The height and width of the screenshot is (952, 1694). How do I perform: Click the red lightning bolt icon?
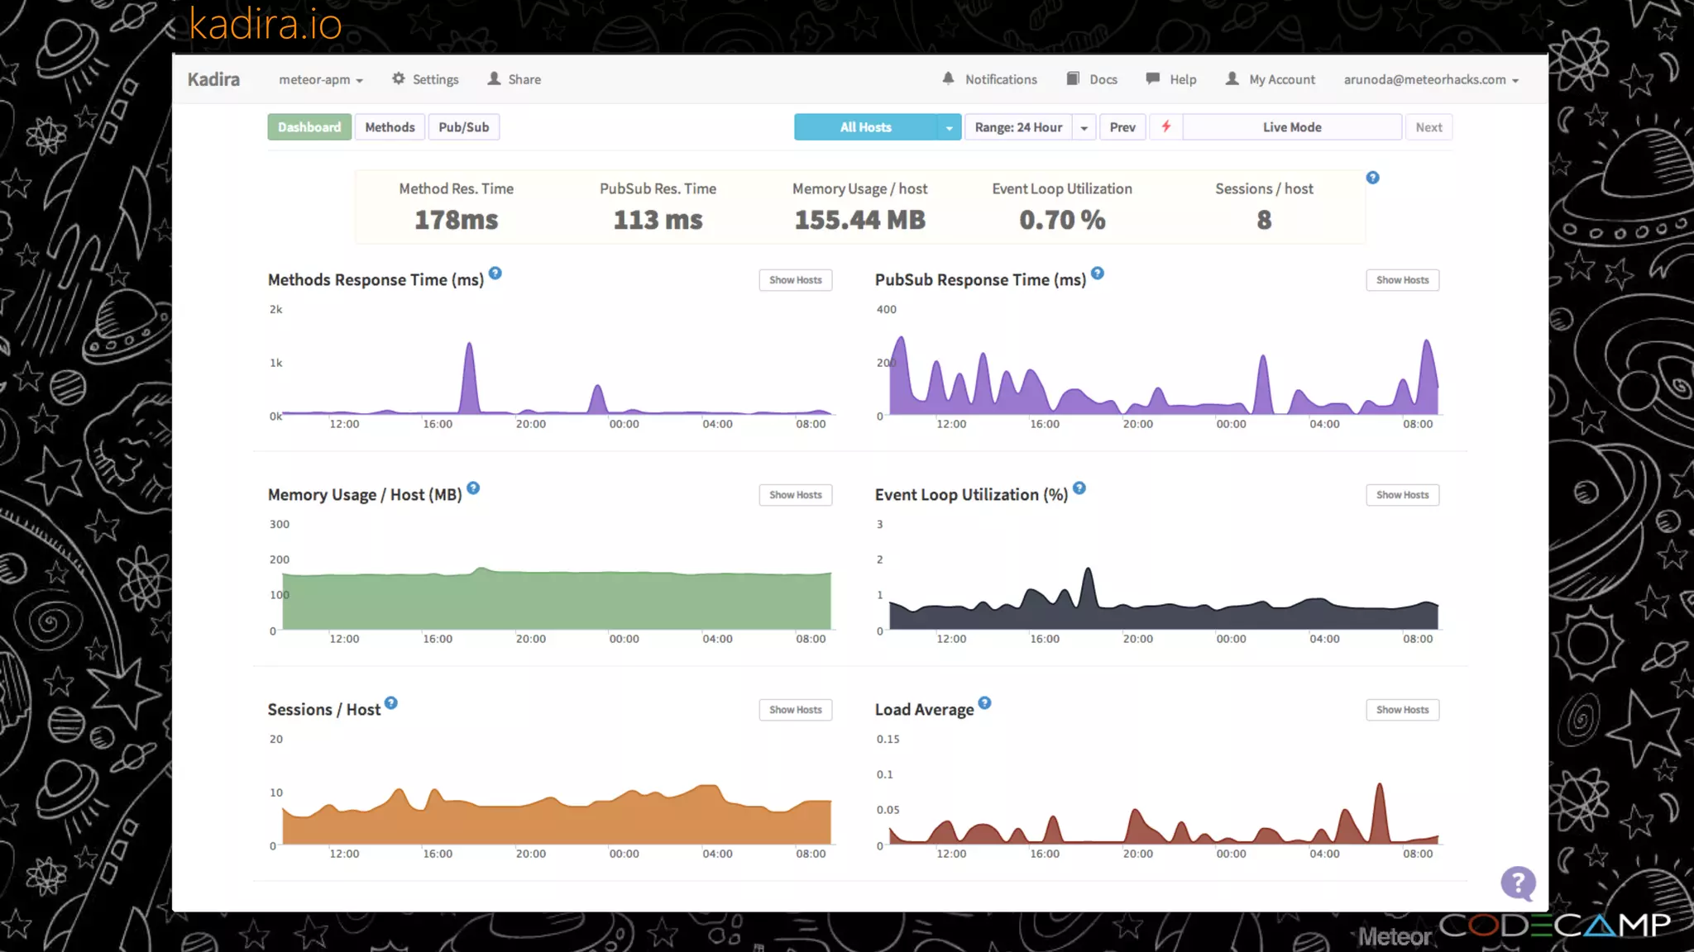click(x=1165, y=126)
